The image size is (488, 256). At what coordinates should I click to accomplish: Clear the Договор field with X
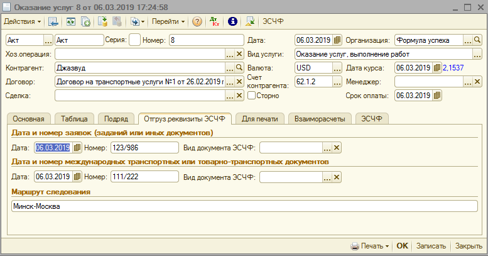(239, 82)
